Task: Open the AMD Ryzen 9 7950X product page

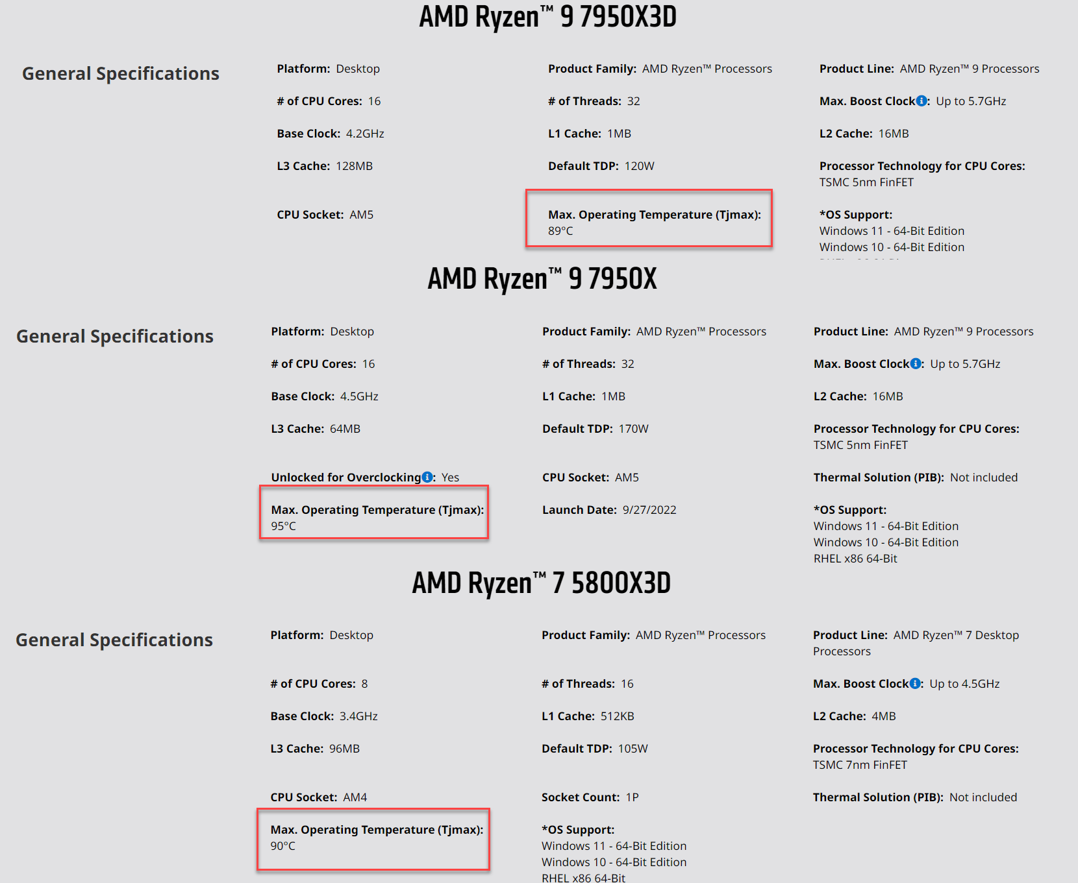Action: (x=541, y=279)
